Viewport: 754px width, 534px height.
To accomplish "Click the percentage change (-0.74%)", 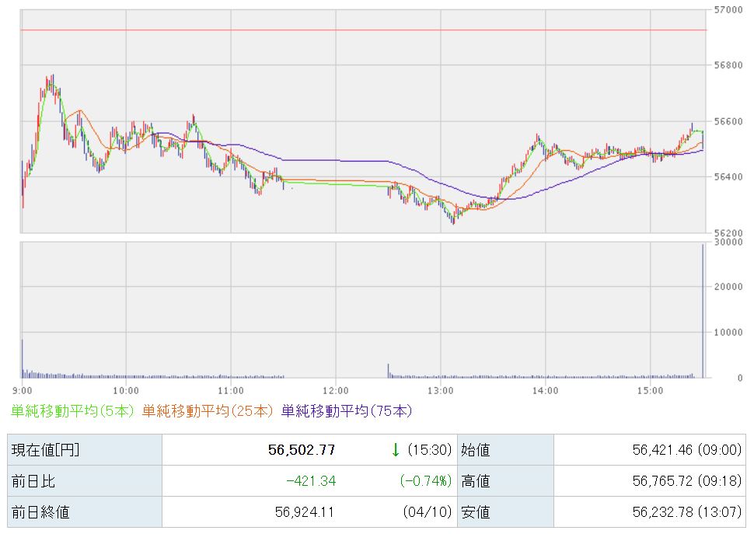I will (425, 481).
